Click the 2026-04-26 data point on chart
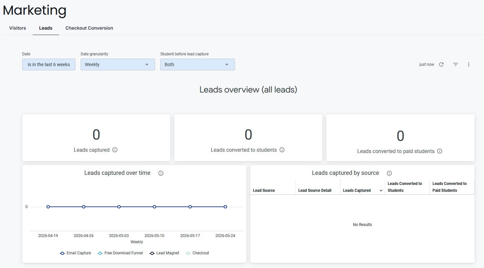This screenshot has width=484, height=268. pos(84,207)
